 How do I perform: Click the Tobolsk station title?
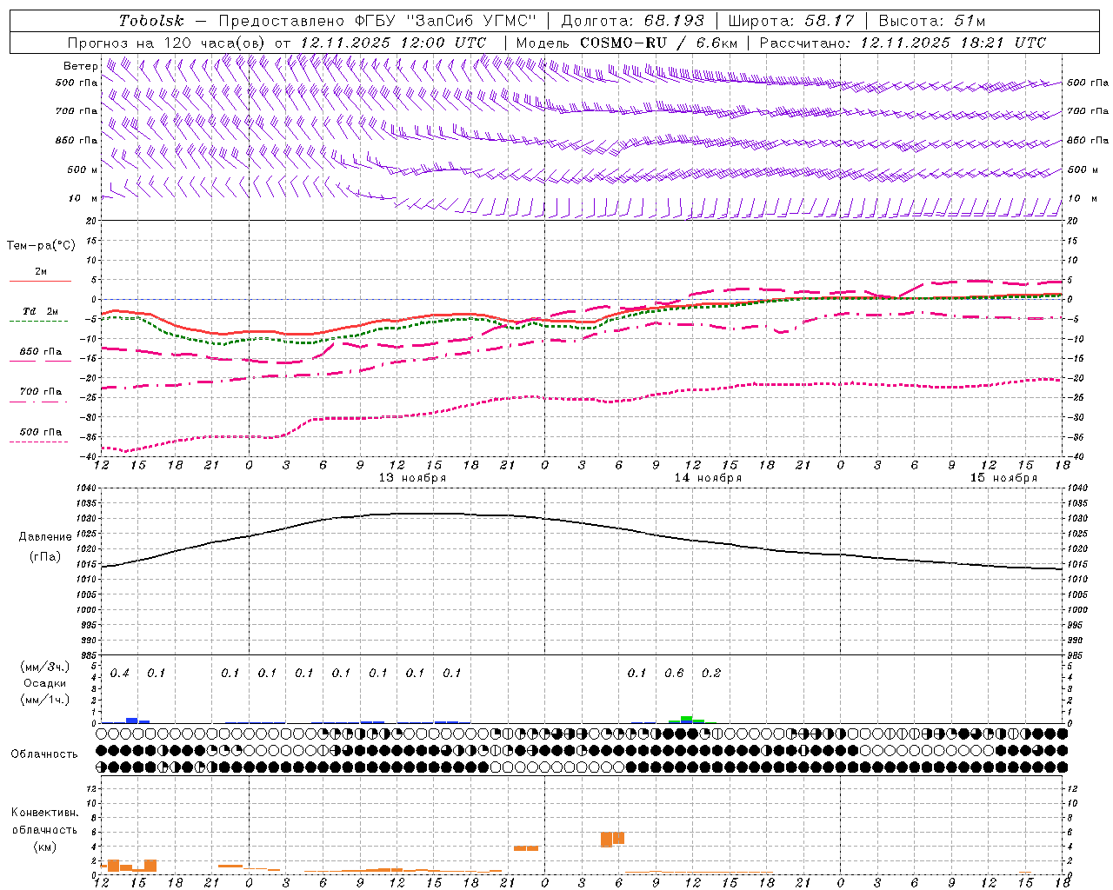point(151,21)
